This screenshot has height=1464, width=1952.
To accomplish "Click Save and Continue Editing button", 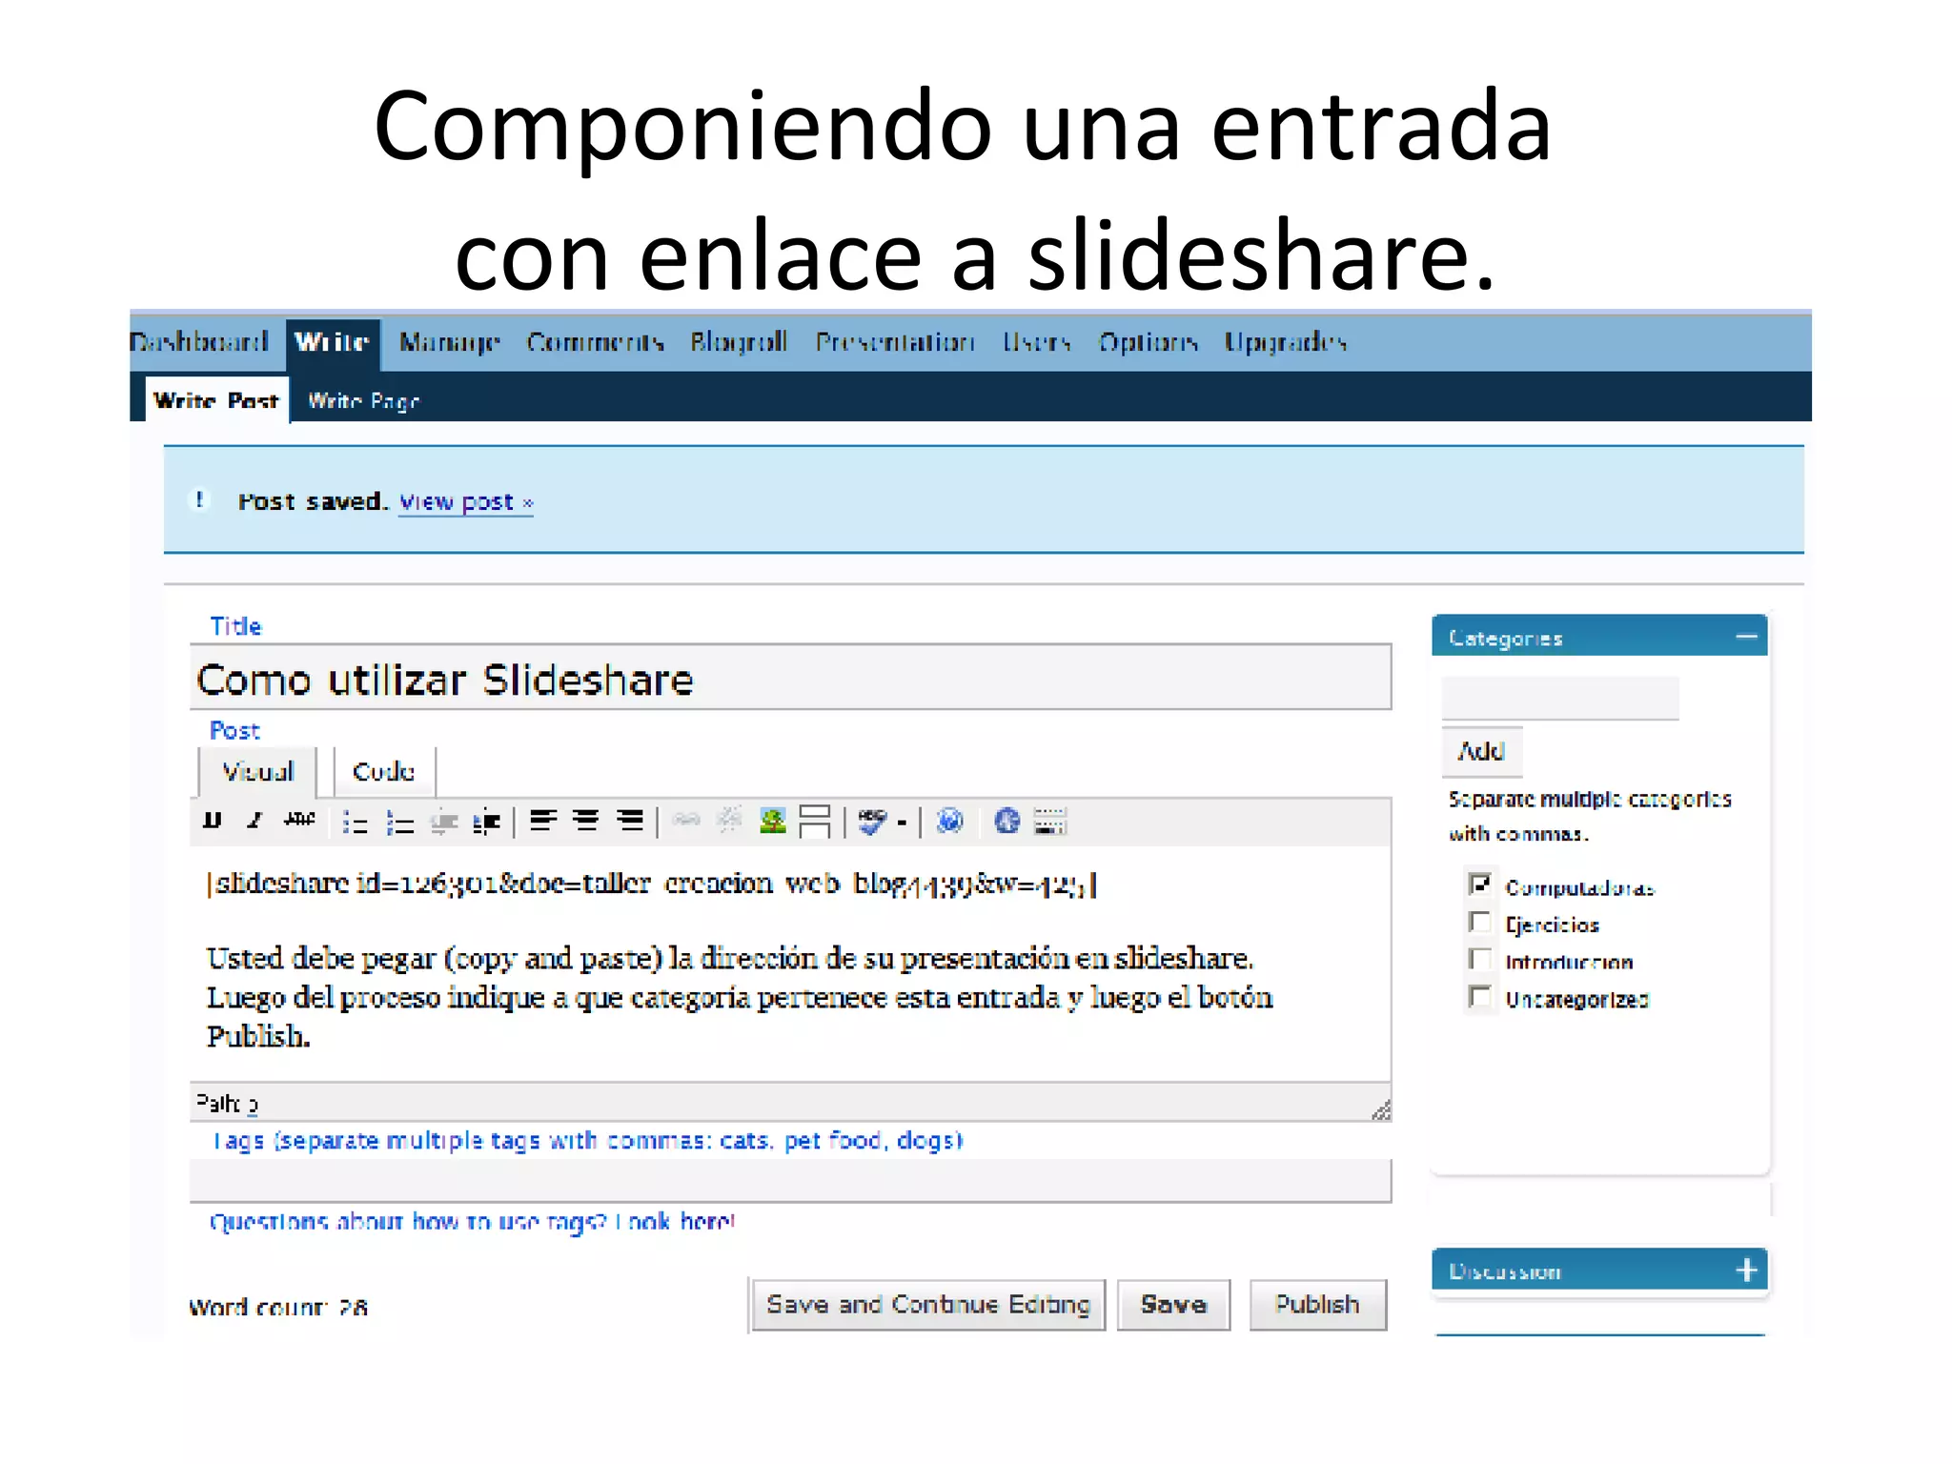I will tap(927, 1304).
